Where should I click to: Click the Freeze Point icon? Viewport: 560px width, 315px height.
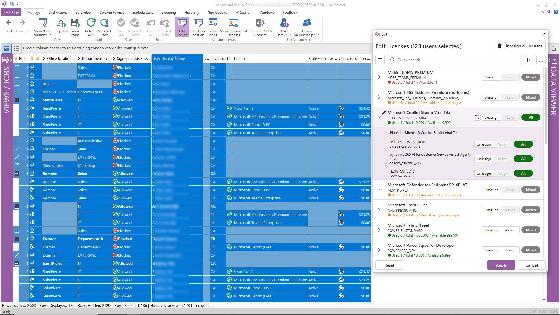[75, 23]
